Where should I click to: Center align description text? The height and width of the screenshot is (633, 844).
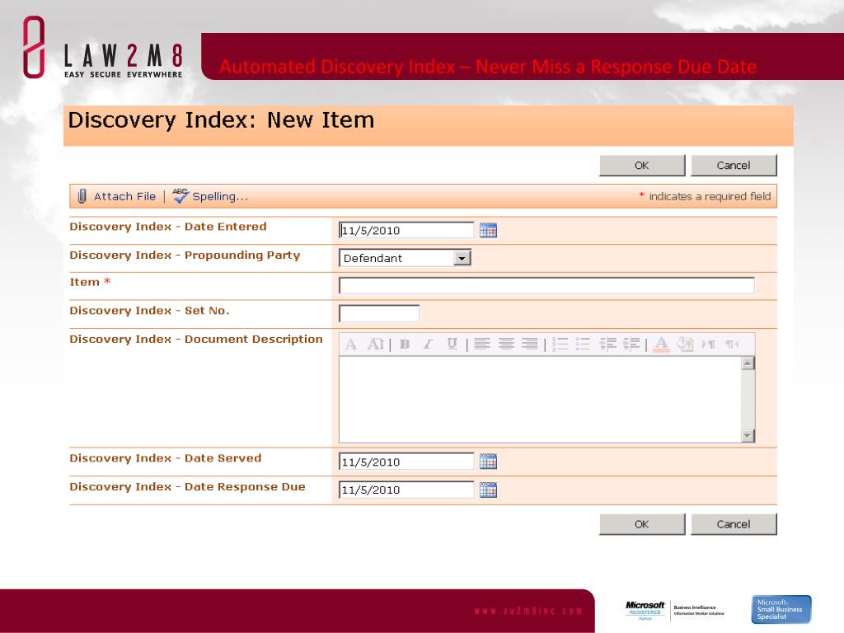tap(506, 344)
